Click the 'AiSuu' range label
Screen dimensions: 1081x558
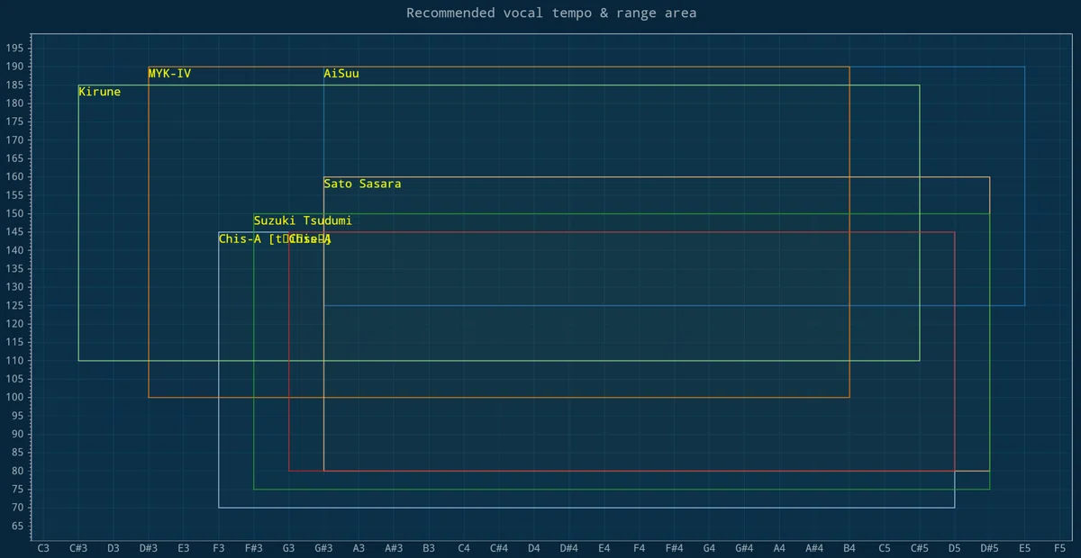341,74
